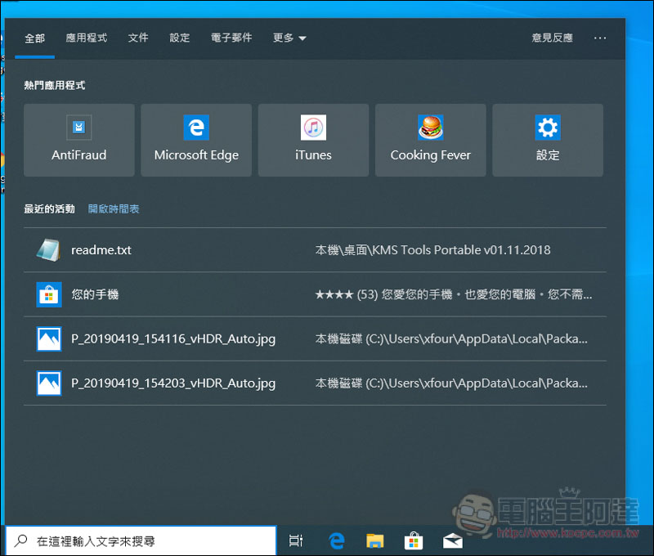This screenshot has height=556, width=654.
Task: Click the search magnifier icon in taskbar
Action: 20,540
